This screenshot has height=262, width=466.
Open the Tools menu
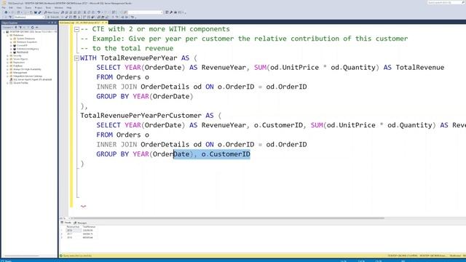pyautogui.click(x=48, y=8)
